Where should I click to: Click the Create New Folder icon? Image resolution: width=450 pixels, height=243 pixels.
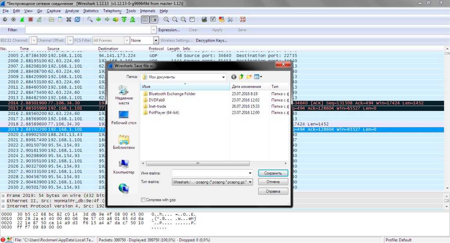pyautogui.click(x=249, y=77)
